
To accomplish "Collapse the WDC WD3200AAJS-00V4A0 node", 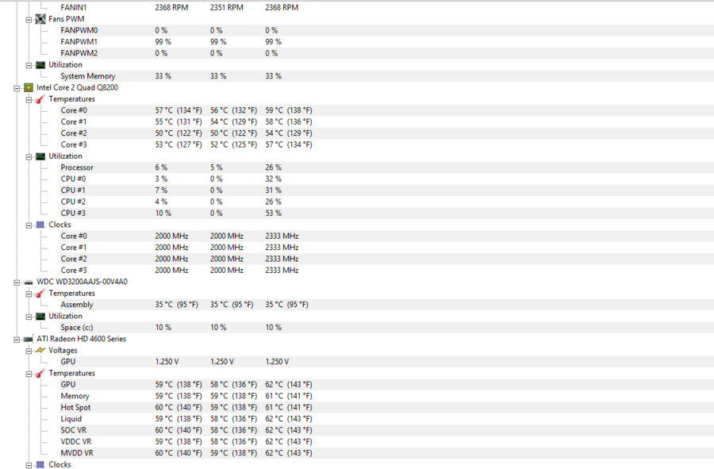I will tap(17, 283).
